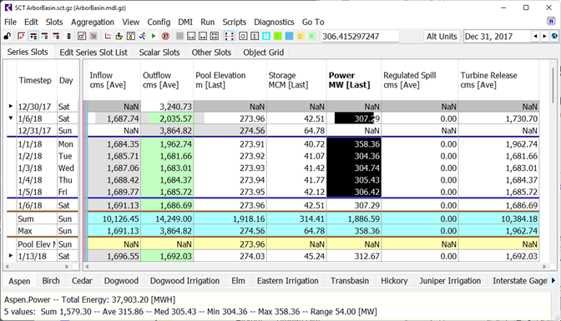This screenshot has height=321, width=561.
Task: Toggle the cyan T flag button
Action: click(x=265, y=36)
